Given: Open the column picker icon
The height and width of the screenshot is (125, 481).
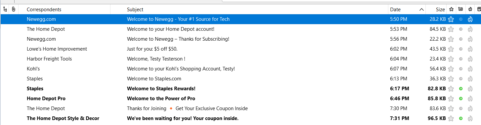Looking at the screenshot, I should coord(479,10).
